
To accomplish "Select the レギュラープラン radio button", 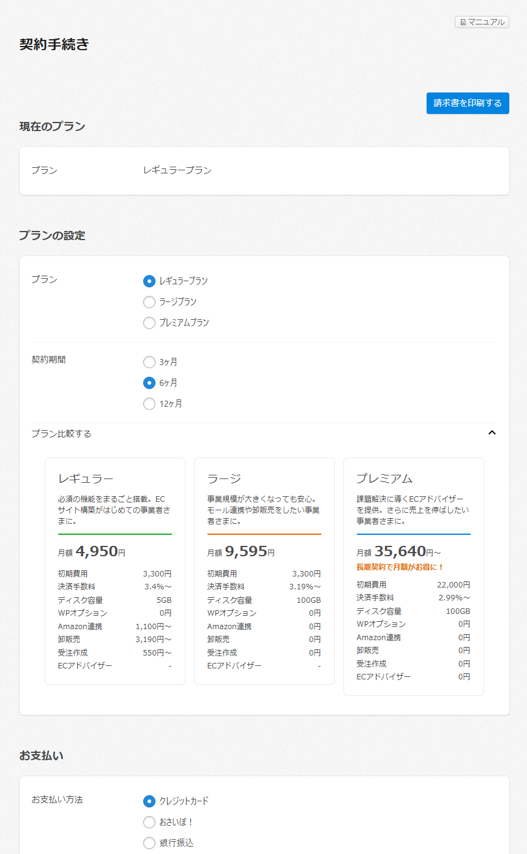I will pyautogui.click(x=149, y=281).
